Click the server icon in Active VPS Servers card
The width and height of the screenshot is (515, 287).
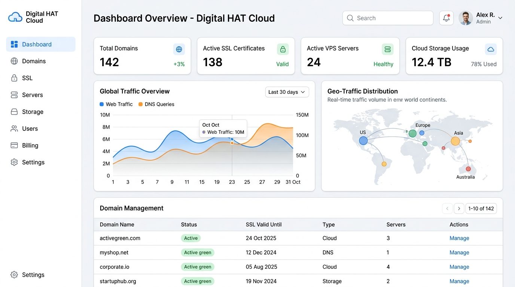click(x=388, y=49)
